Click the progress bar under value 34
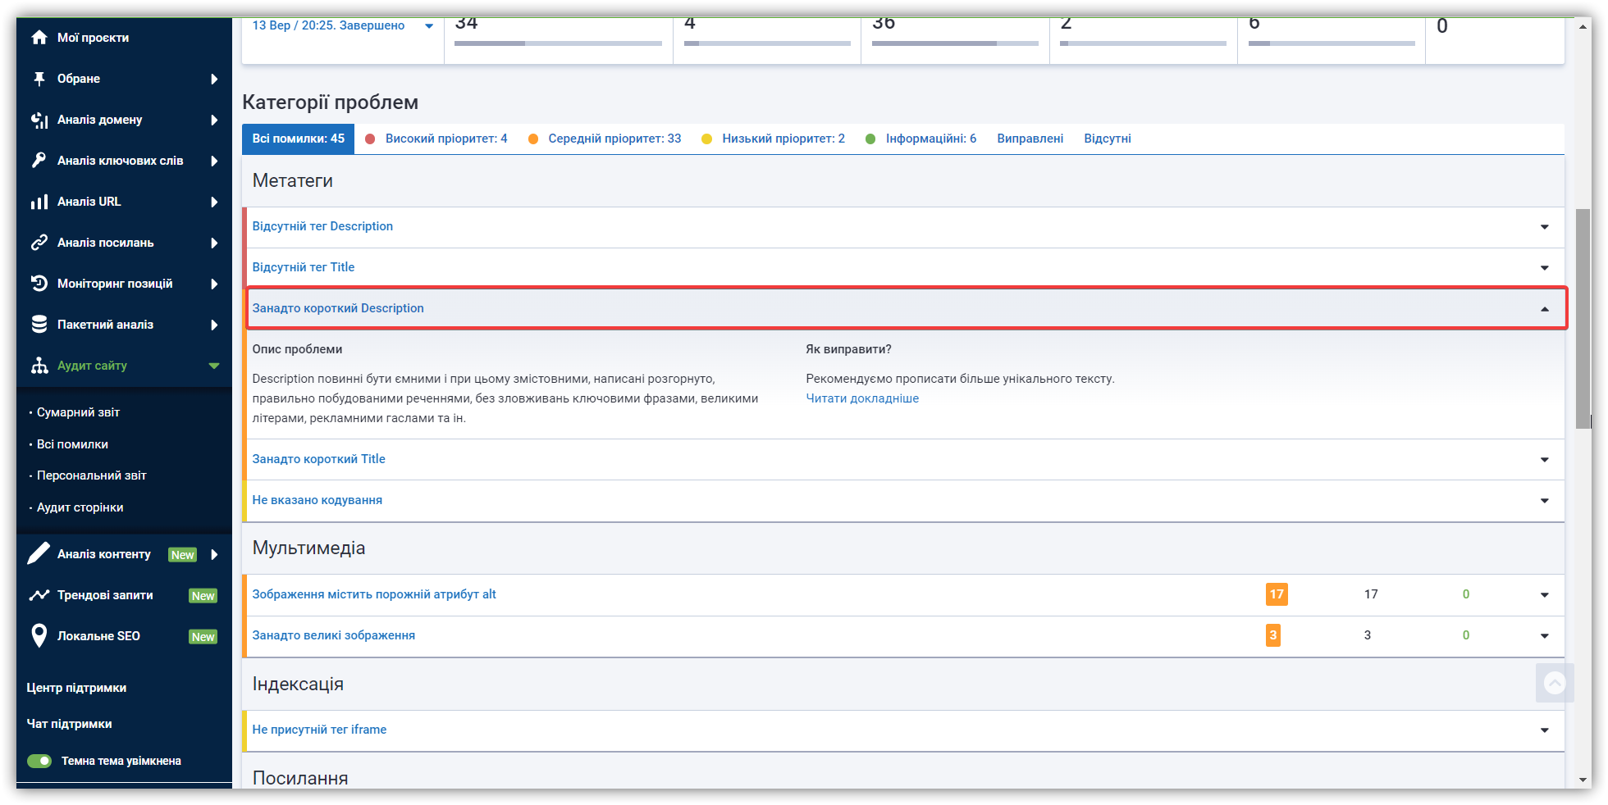The image size is (1608, 805). (x=558, y=43)
